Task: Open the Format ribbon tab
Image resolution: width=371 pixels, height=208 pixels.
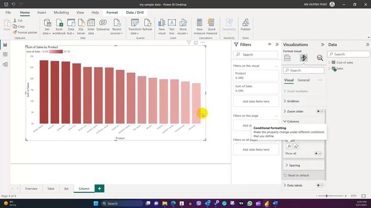Action: (x=112, y=13)
